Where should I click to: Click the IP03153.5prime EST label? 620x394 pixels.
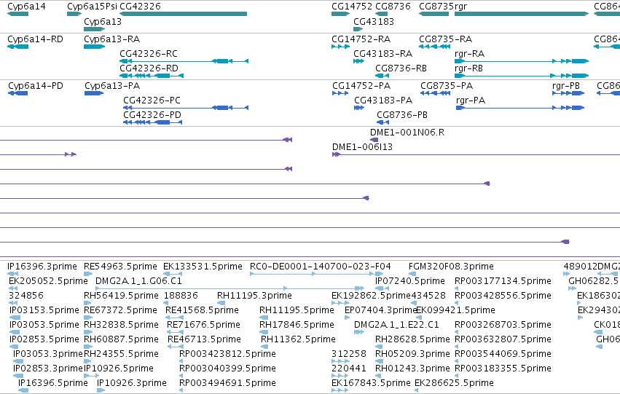[44, 310]
